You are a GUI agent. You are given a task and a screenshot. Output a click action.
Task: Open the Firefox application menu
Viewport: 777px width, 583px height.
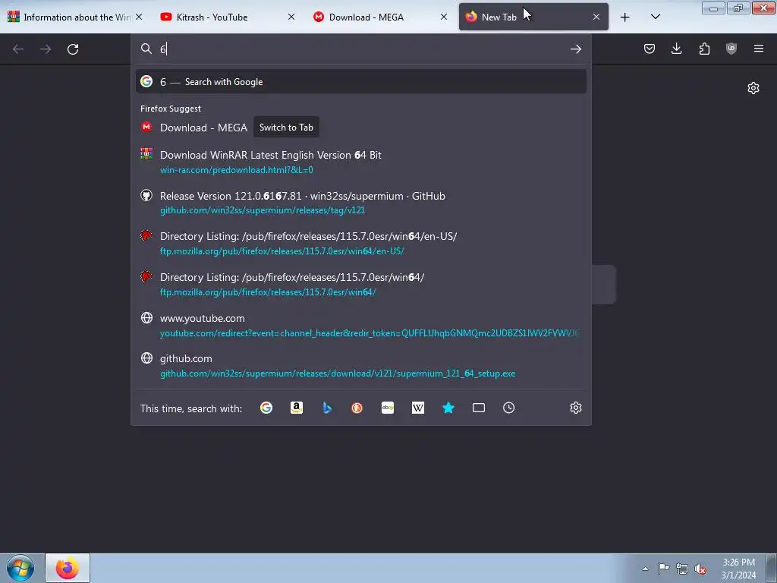pyautogui.click(x=759, y=49)
